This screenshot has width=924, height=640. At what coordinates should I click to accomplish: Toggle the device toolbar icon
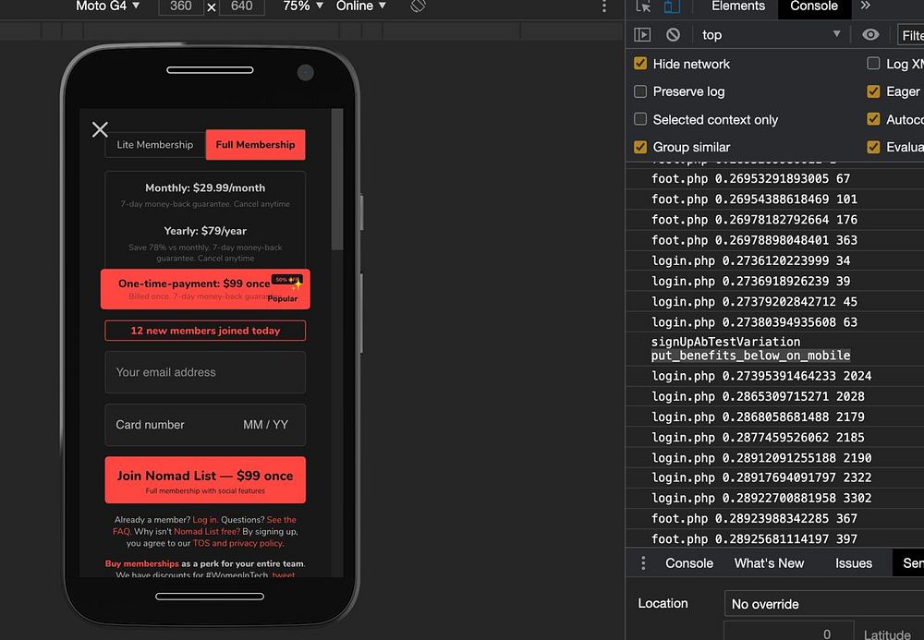click(x=672, y=6)
